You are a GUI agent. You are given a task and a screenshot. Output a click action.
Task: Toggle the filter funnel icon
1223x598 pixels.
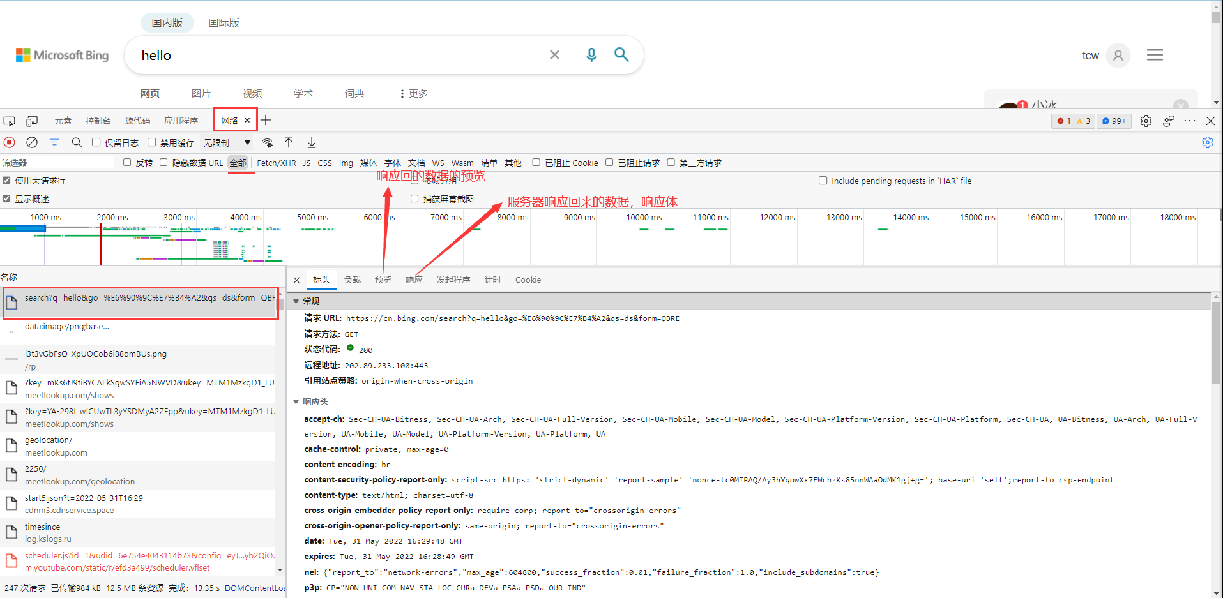pyautogui.click(x=54, y=142)
